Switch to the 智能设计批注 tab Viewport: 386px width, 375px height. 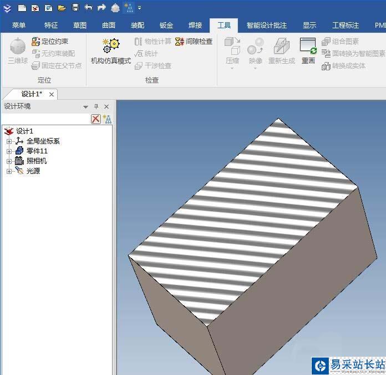(x=267, y=25)
